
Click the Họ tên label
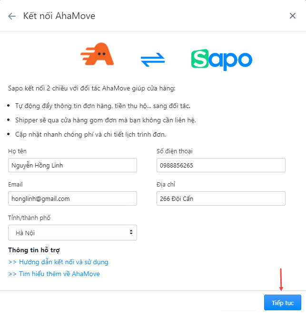18,151
